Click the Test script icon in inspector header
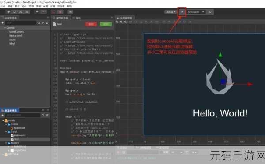 (x=54, y=24)
